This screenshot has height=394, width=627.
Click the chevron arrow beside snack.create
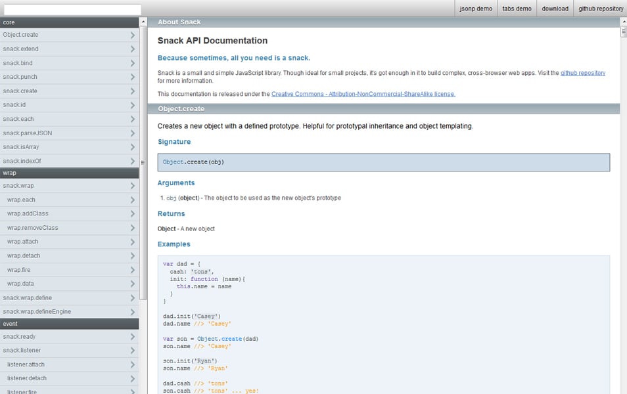click(x=132, y=91)
